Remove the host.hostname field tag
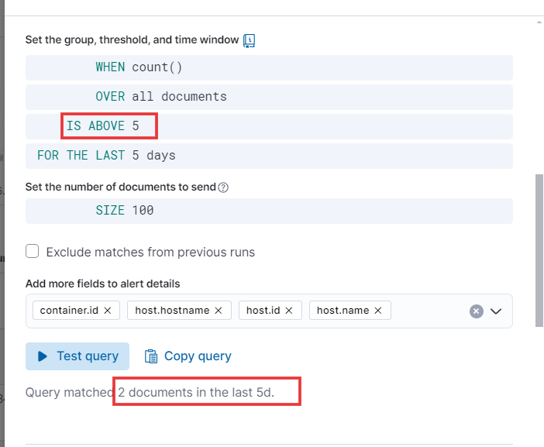 point(219,311)
